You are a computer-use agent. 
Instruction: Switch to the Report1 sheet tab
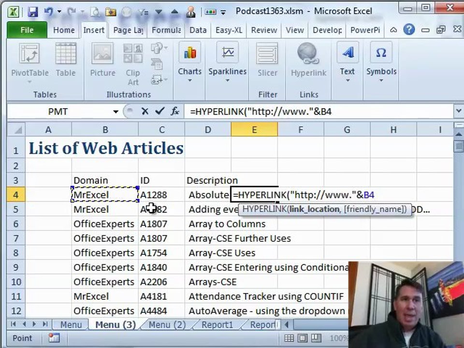[217, 325]
